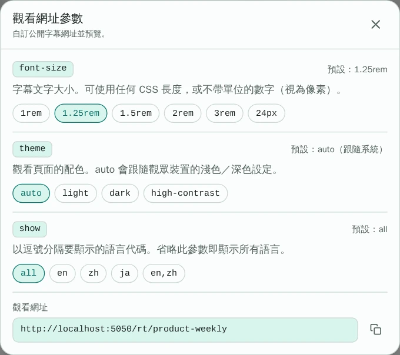Set theme to auto
This screenshot has width=400, height=355.
31,193
